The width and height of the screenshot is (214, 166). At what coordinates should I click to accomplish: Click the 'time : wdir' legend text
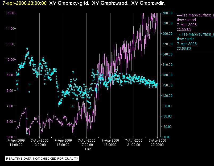(185, 39)
